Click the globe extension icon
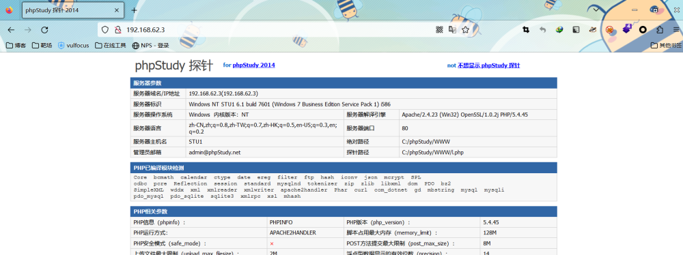 pyautogui.click(x=559, y=29)
